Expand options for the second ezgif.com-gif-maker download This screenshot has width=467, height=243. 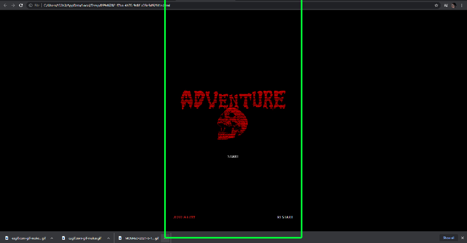point(109,238)
